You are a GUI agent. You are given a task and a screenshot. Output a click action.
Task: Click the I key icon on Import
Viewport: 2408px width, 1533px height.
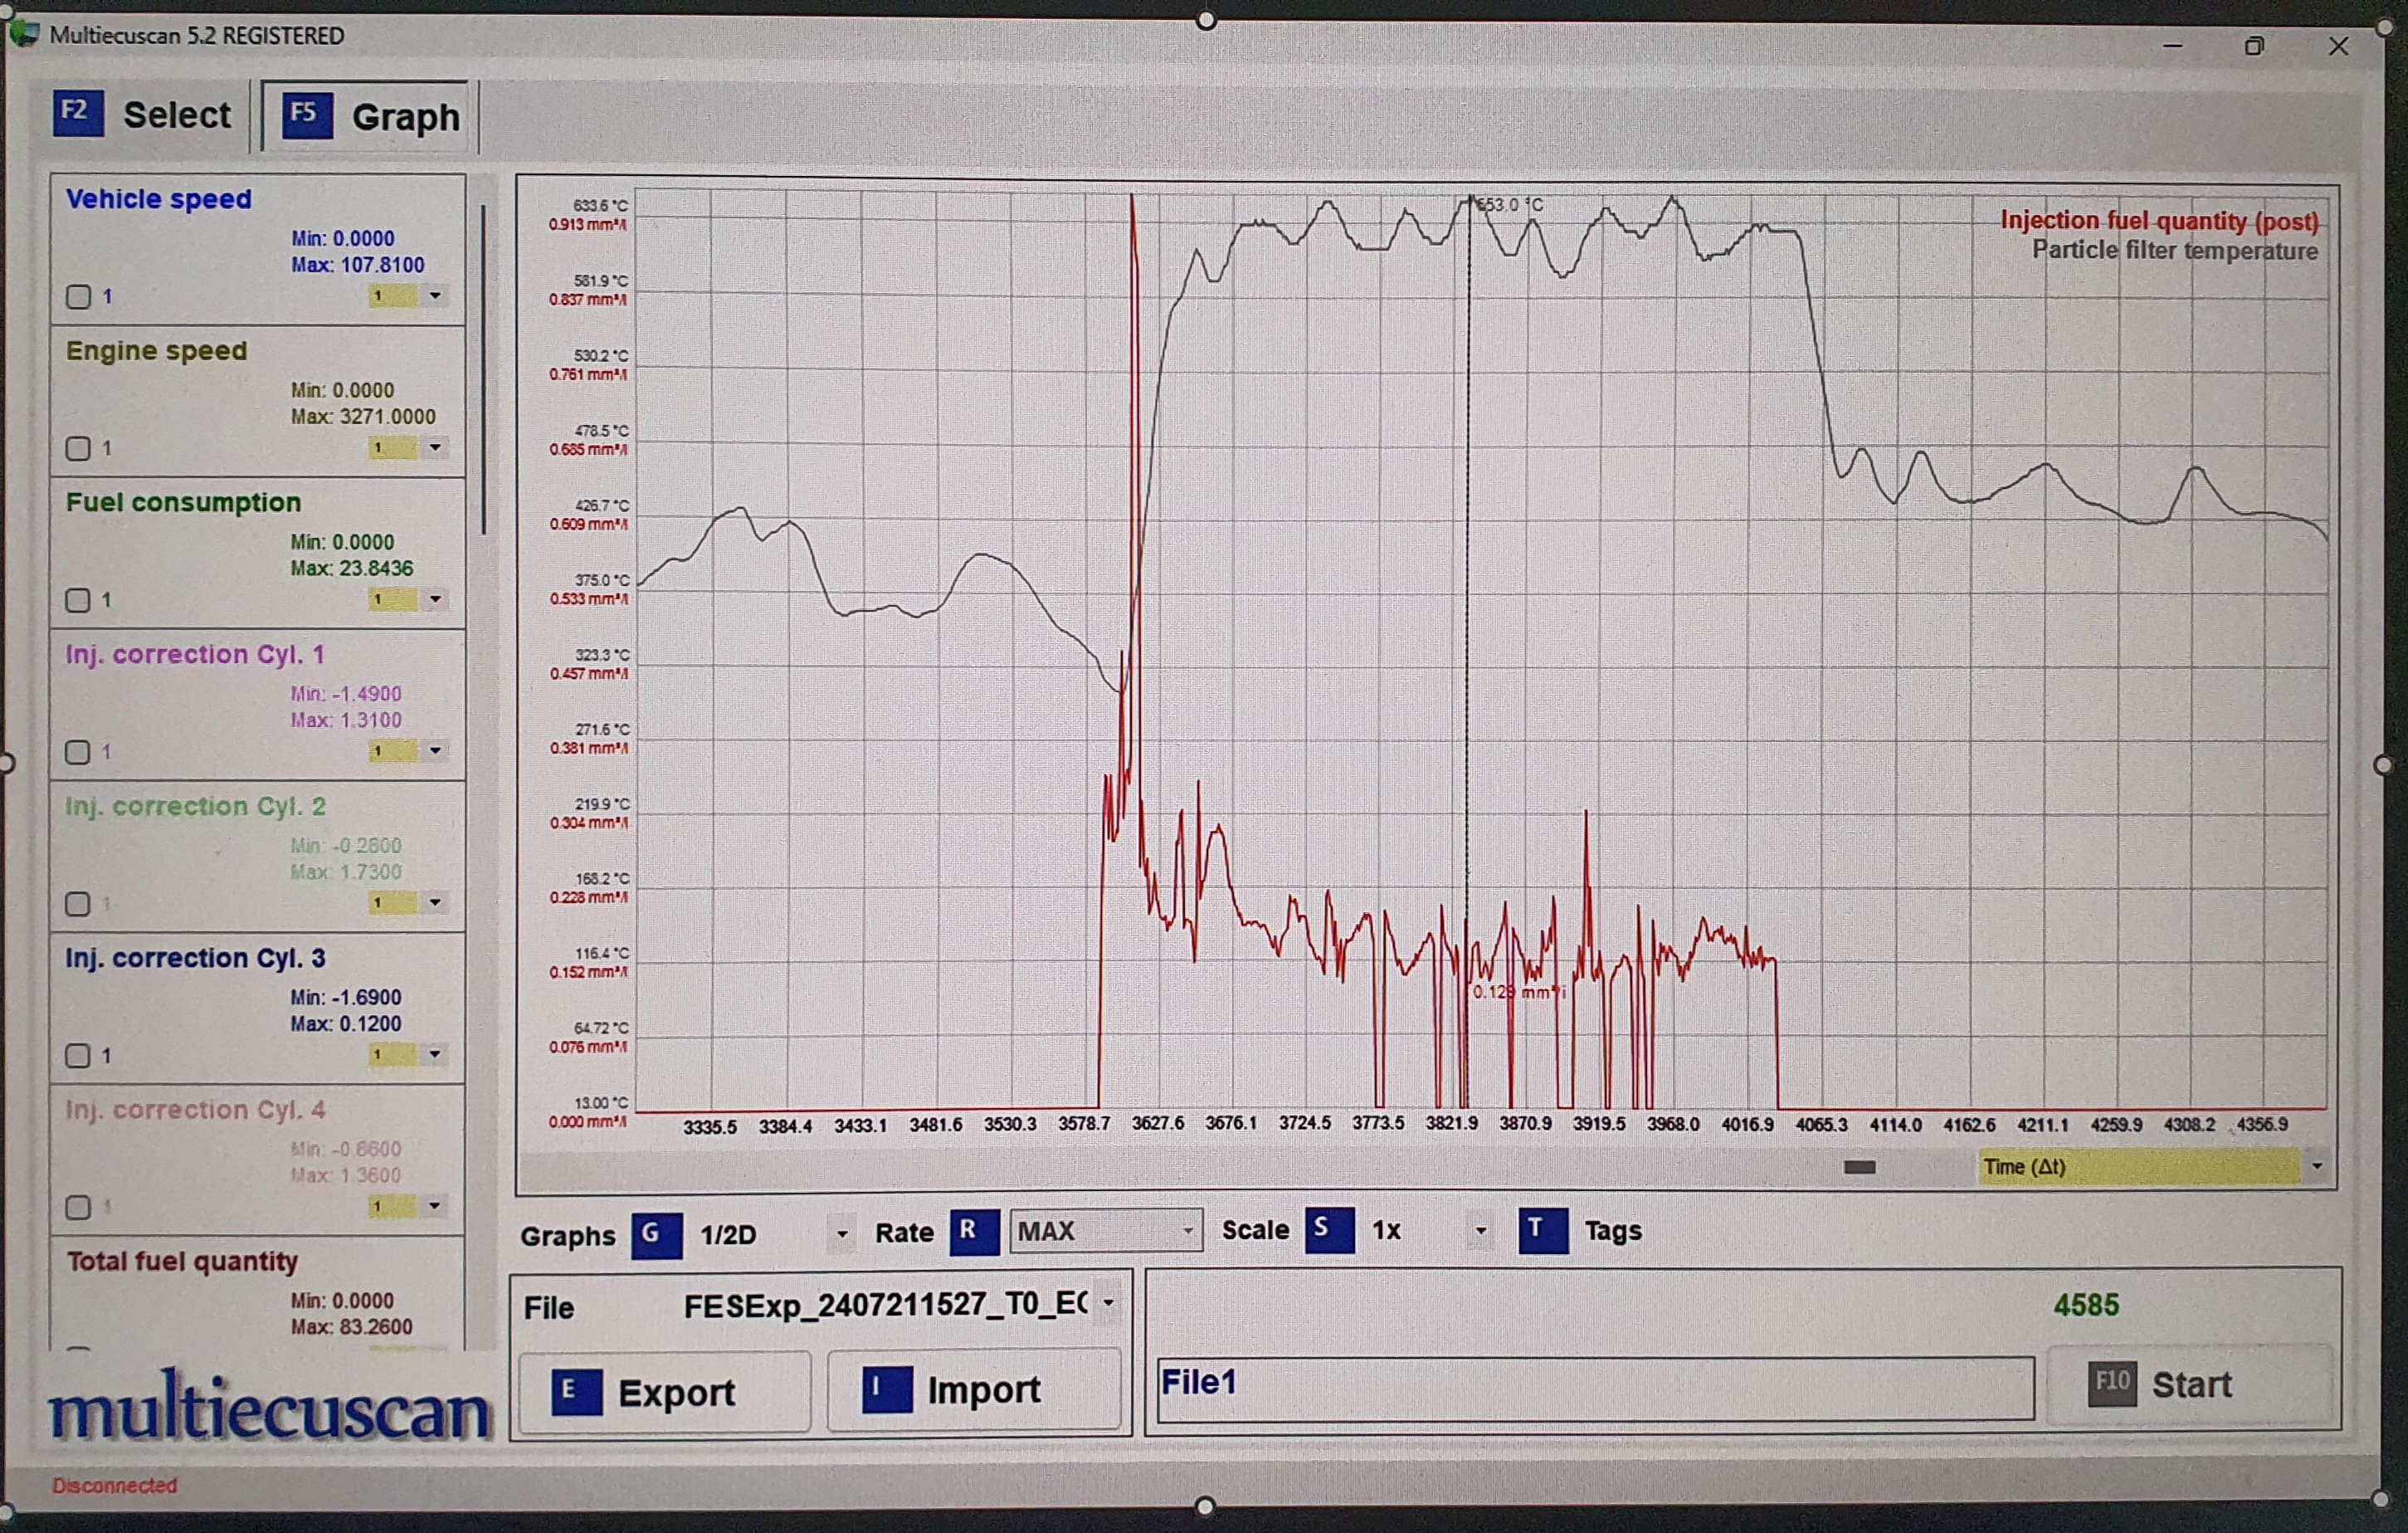click(x=887, y=1390)
